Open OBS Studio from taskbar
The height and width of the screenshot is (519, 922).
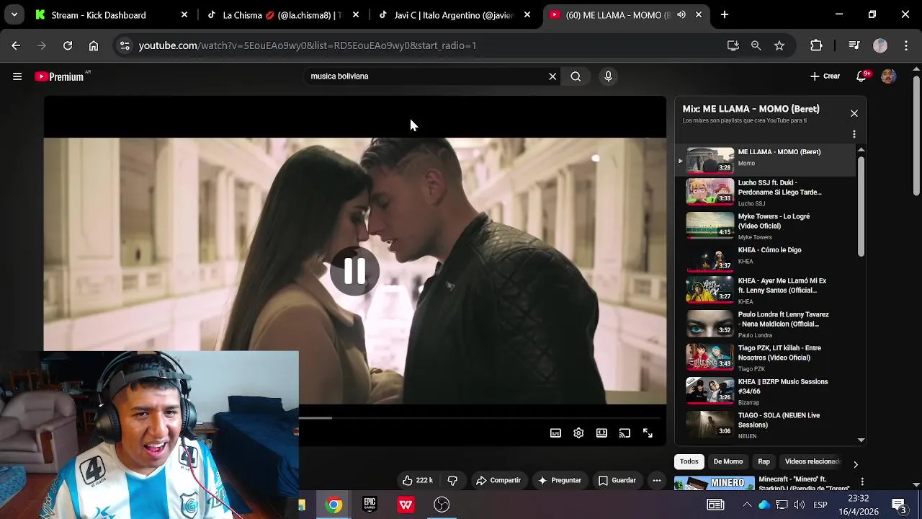[x=442, y=505]
